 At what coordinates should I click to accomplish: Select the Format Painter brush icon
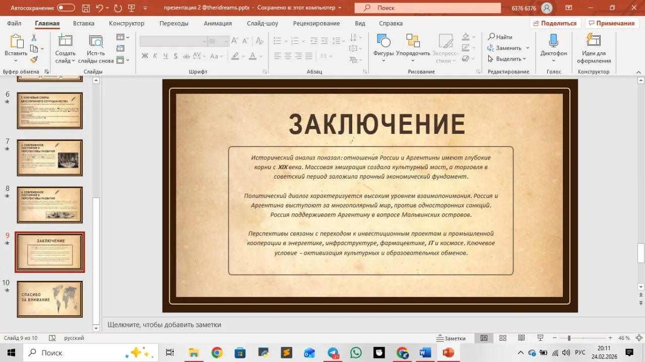(x=34, y=59)
